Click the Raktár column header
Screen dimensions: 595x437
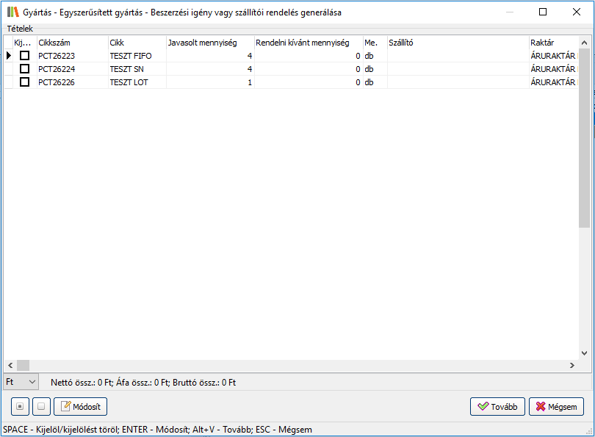click(552, 43)
